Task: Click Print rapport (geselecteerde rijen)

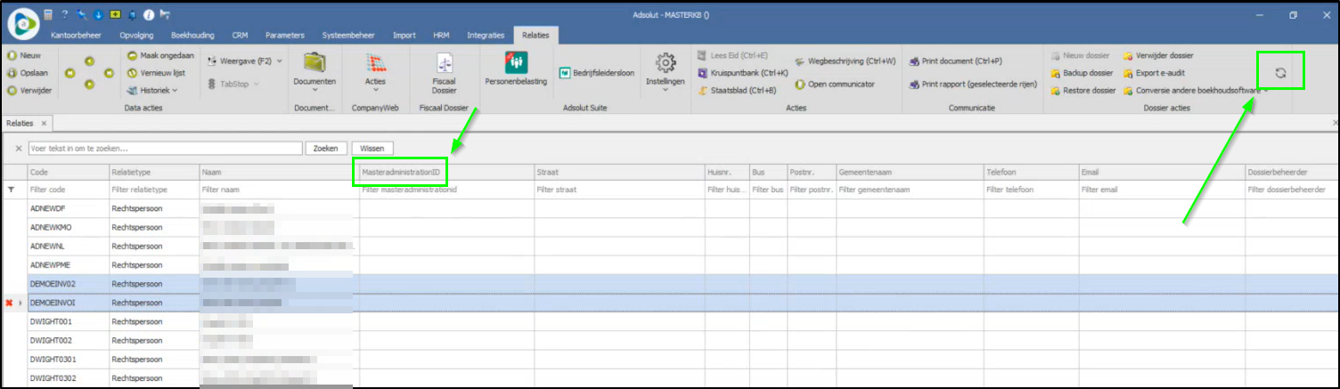Action: (972, 84)
